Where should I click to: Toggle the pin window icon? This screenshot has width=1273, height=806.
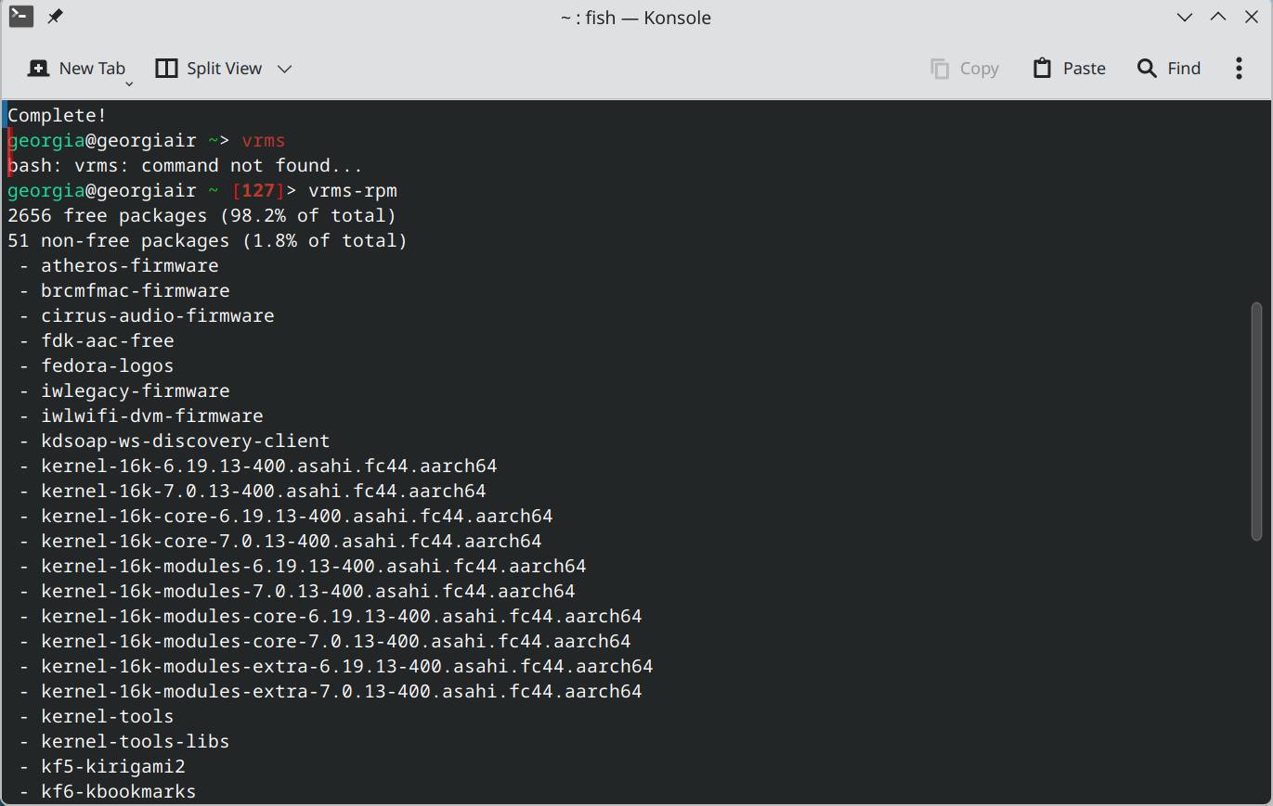pos(55,17)
